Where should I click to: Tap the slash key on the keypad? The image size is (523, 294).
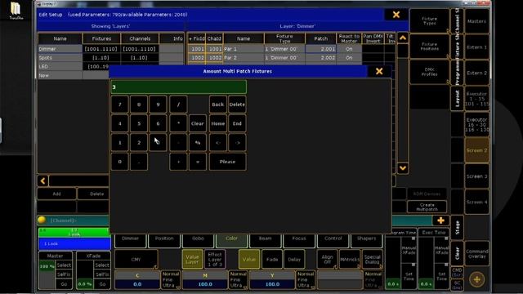[178, 105]
